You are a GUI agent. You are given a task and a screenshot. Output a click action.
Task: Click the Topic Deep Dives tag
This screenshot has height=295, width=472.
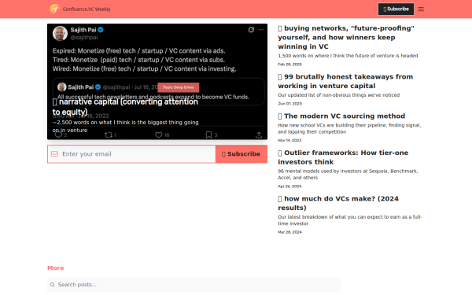point(179,87)
